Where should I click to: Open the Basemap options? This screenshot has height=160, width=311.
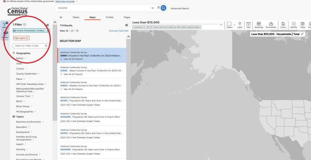pyautogui.click(x=259, y=25)
